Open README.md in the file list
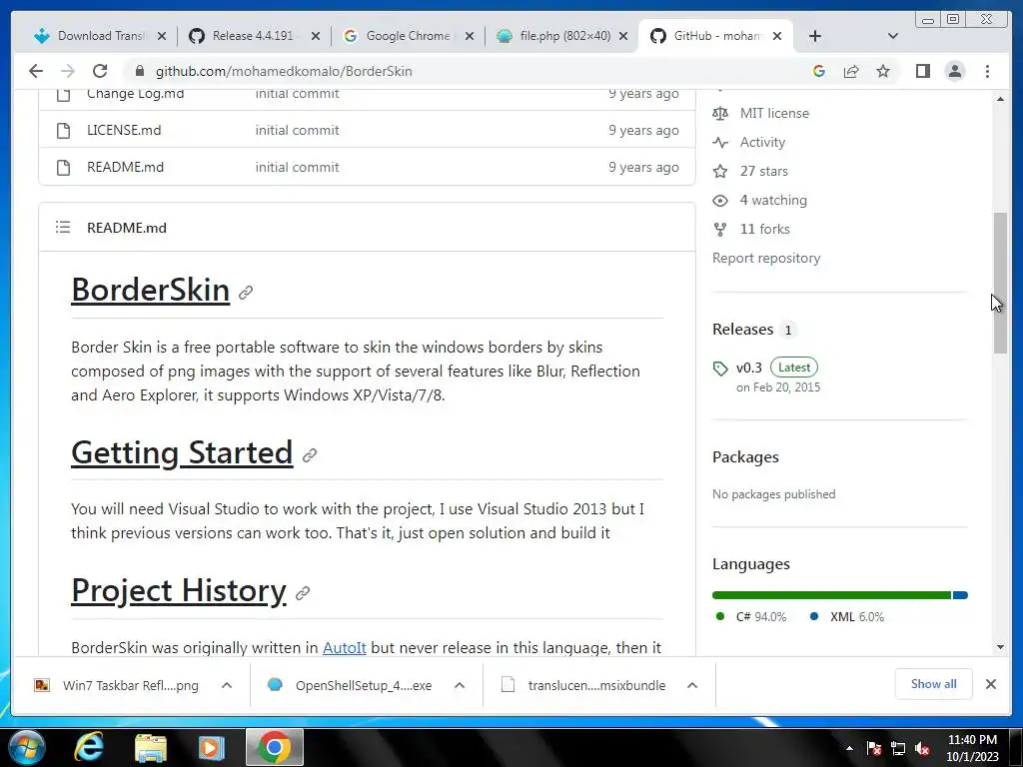Image resolution: width=1023 pixels, height=767 pixels. pos(125,167)
